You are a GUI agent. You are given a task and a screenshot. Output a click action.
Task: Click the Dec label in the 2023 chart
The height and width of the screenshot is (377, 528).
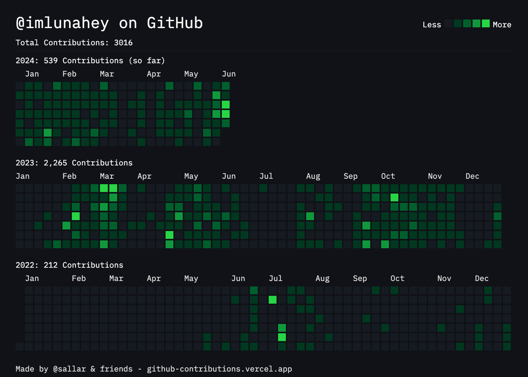pyautogui.click(x=473, y=176)
